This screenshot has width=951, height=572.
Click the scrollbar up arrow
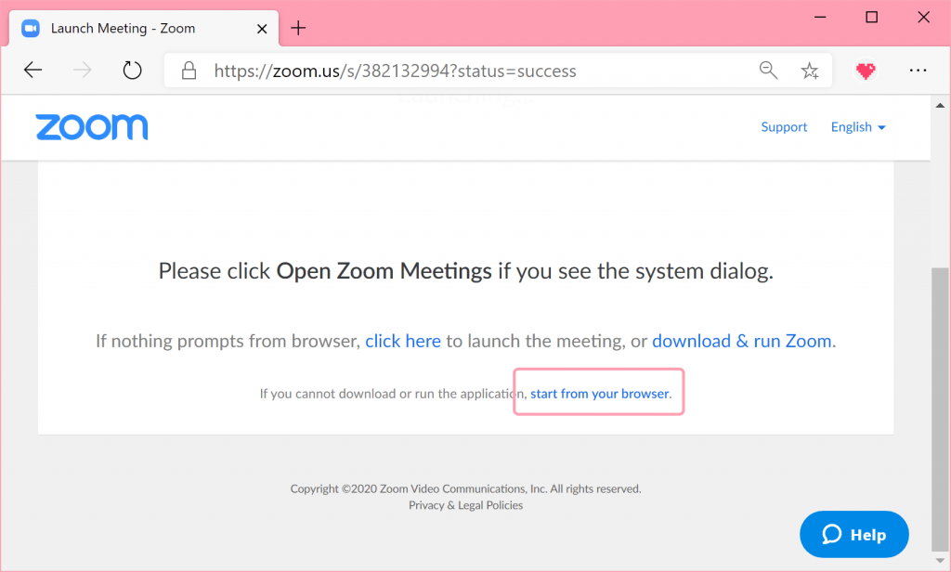940,106
